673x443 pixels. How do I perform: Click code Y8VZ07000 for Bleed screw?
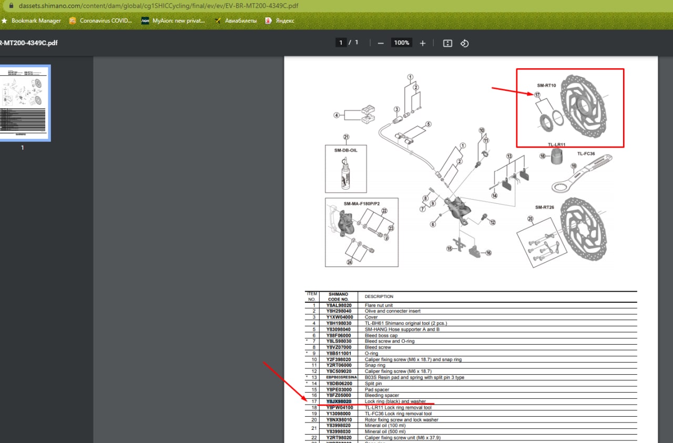click(x=339, y=347)
